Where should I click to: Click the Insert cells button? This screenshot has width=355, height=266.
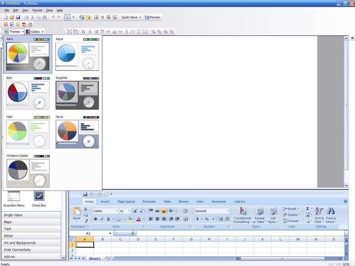pos(291,209)
